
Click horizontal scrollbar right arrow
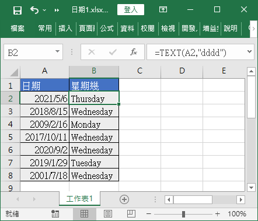[x=241, y=199]
